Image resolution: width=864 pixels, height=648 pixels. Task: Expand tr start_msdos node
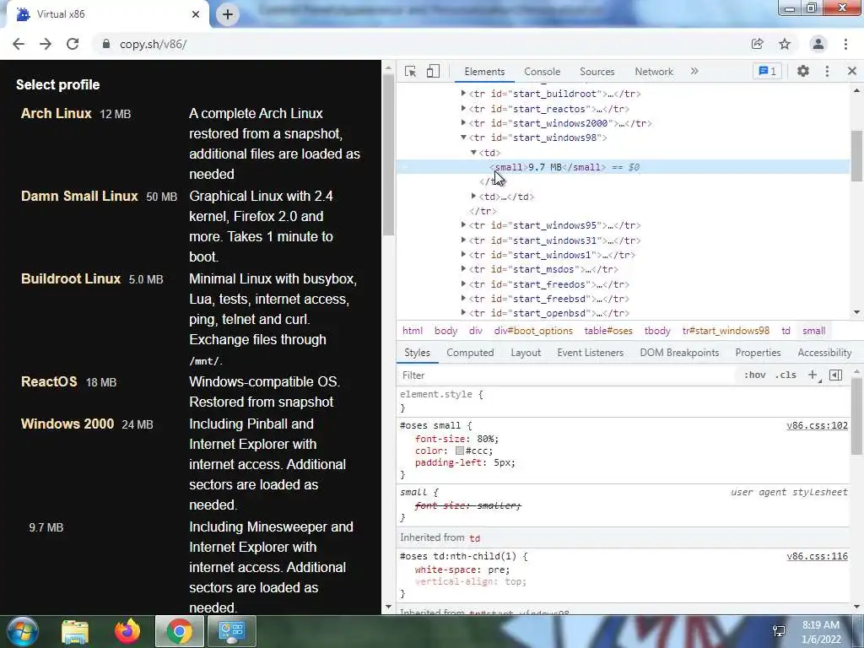[x=463, y=269]
